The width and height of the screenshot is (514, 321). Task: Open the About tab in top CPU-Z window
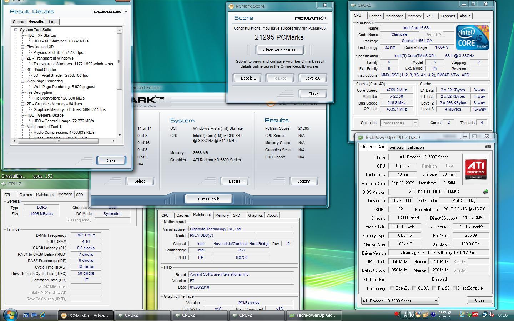pyautogui.click(x=465, y=16)
